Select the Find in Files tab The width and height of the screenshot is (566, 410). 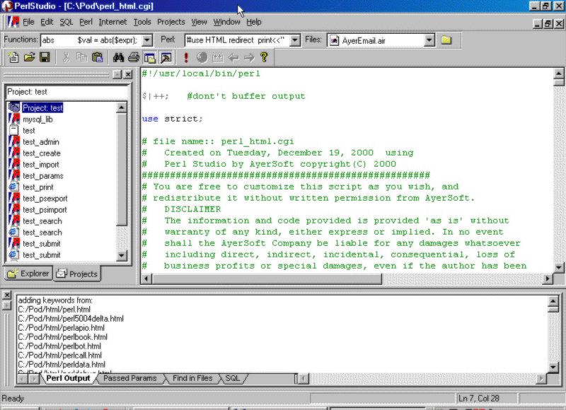pyautogui.click(x=192, y=379)
